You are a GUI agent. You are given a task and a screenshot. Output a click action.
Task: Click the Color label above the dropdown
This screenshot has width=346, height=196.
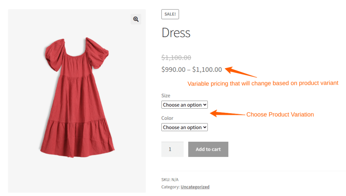[167, 118]
